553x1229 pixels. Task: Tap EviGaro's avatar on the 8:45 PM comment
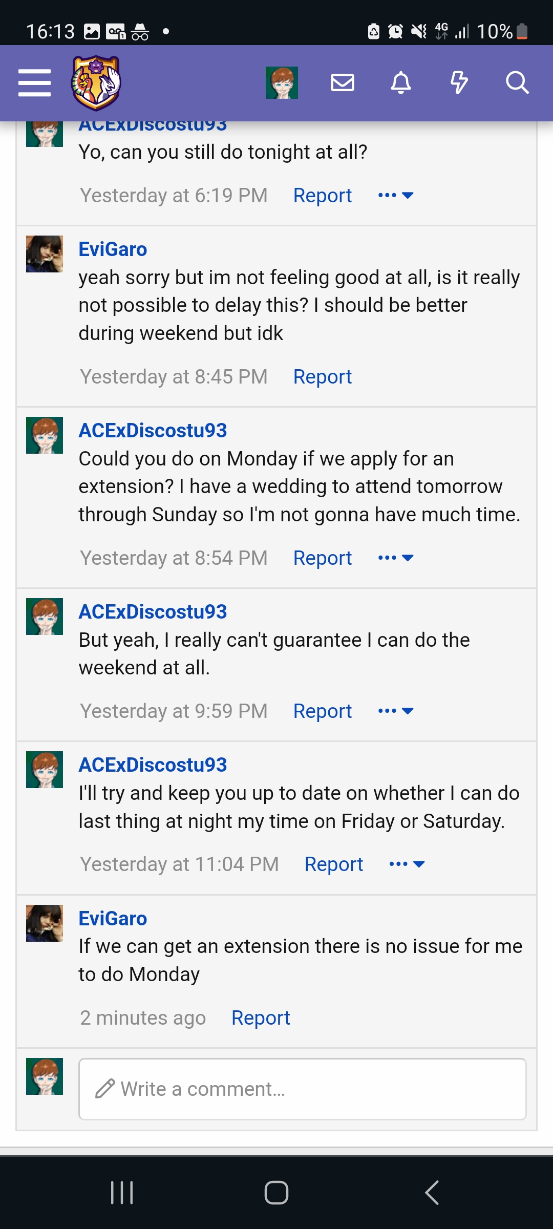click(x=45, y=254)
